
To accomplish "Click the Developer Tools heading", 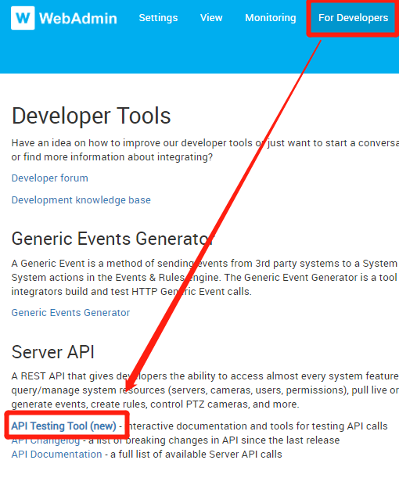I will [x=91, y=116].
